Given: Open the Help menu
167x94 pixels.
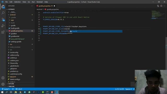Looking at the screenshot, I should [x=46, y=2].
